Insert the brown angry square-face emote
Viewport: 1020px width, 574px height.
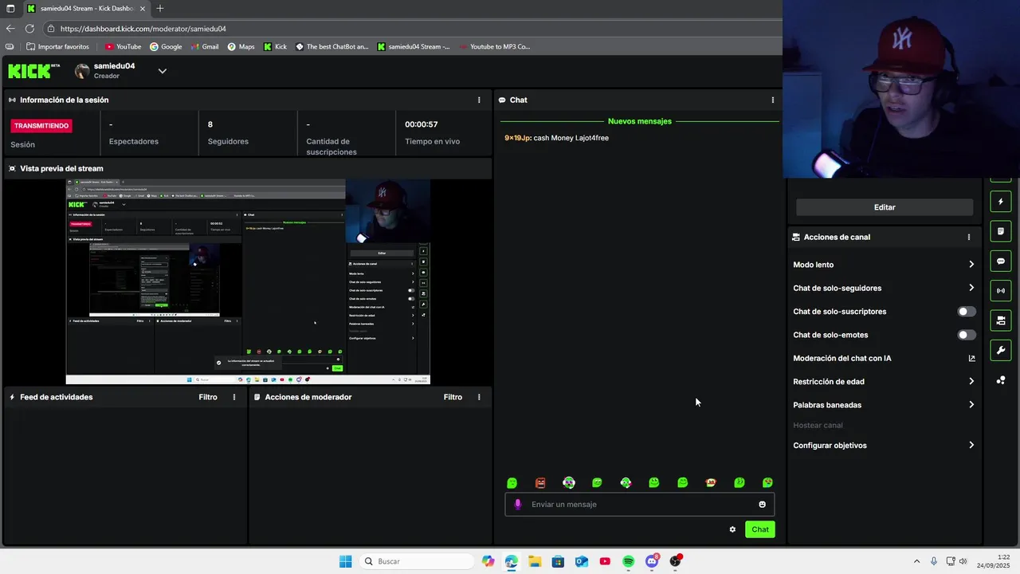tap(540, 482)
